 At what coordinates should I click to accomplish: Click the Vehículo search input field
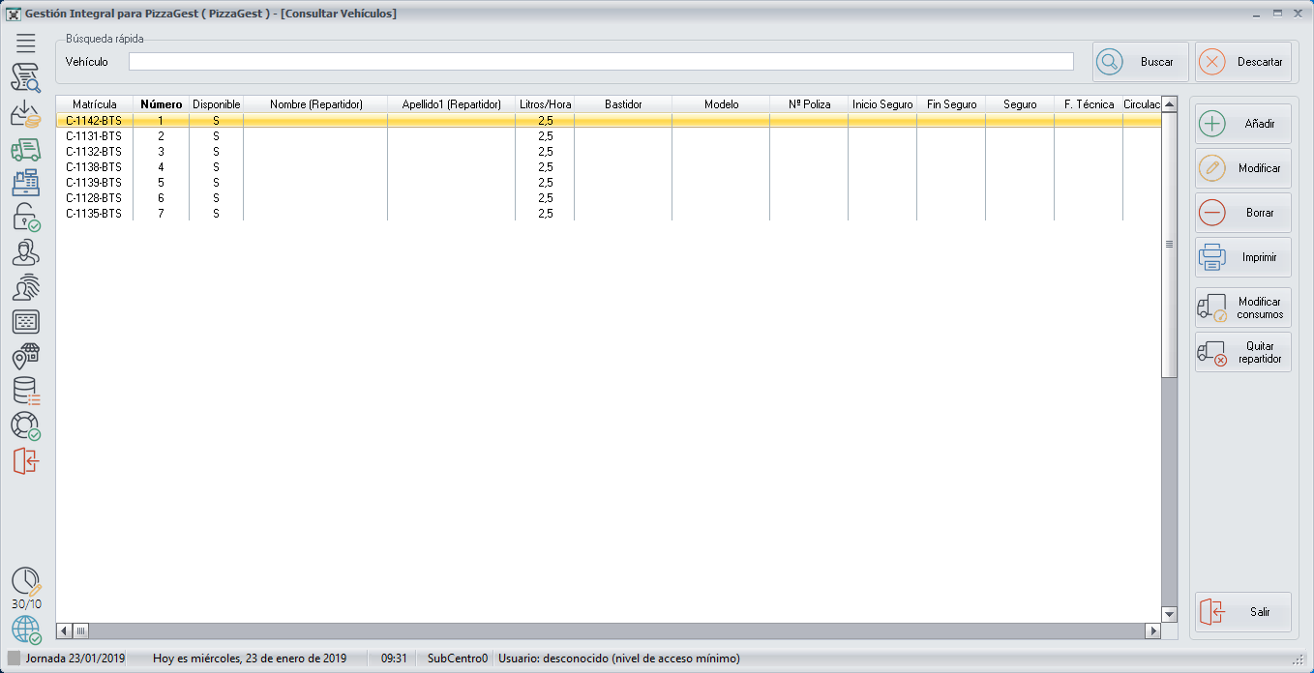[x=600, y=62]
